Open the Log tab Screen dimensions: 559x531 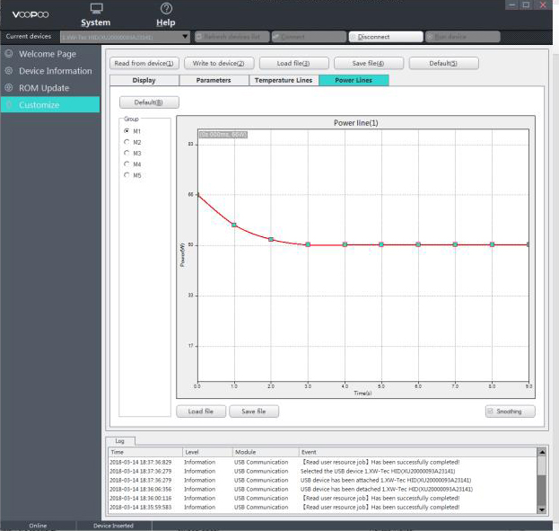(x=120, y=441)
